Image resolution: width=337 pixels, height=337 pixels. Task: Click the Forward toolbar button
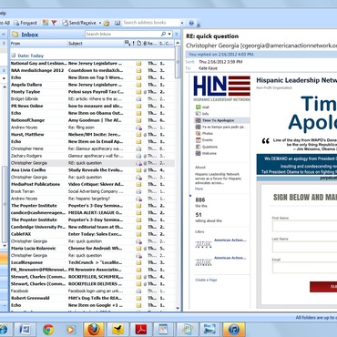click(26, 23)
